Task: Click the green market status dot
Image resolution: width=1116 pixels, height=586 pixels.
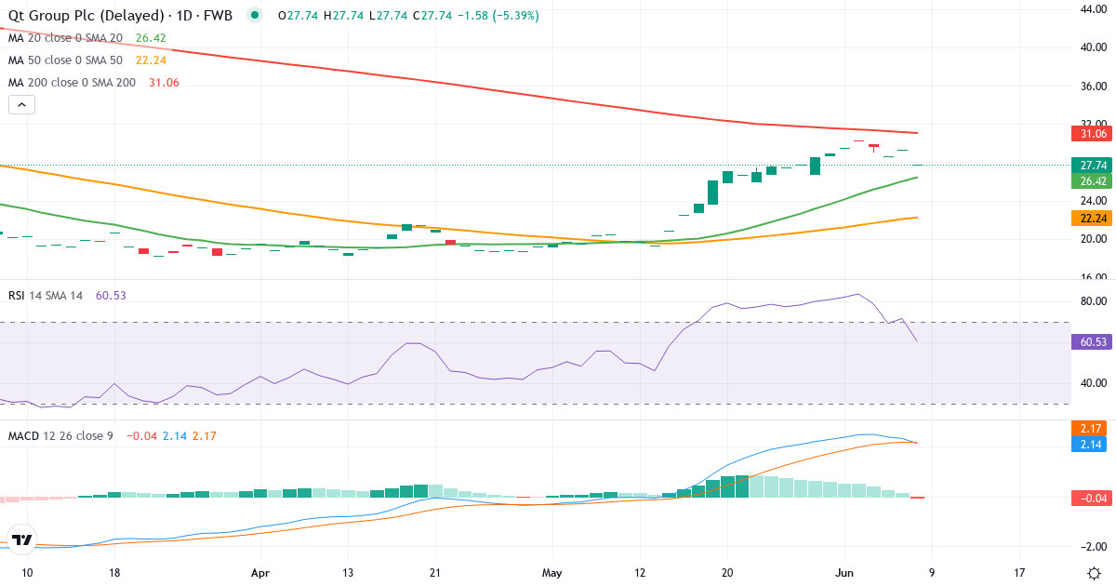Action: (256, 16)
